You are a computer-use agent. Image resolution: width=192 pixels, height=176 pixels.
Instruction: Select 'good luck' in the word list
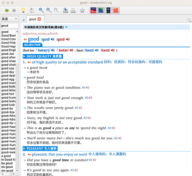(8, 105)
